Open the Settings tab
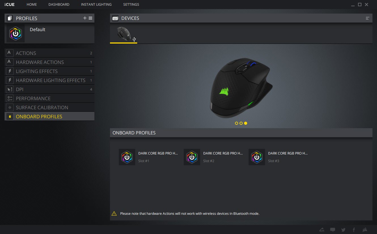The image size is (377, 234). pyautogui.click(x=131, y=5)
